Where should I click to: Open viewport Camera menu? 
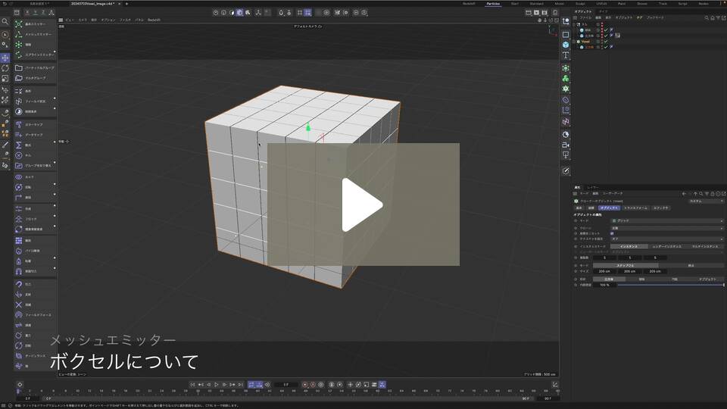pyautogui.click(x=83, y=20)
